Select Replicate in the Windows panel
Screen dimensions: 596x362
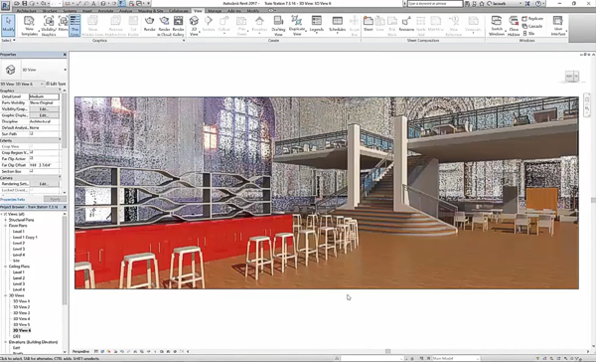click(532, 19)
